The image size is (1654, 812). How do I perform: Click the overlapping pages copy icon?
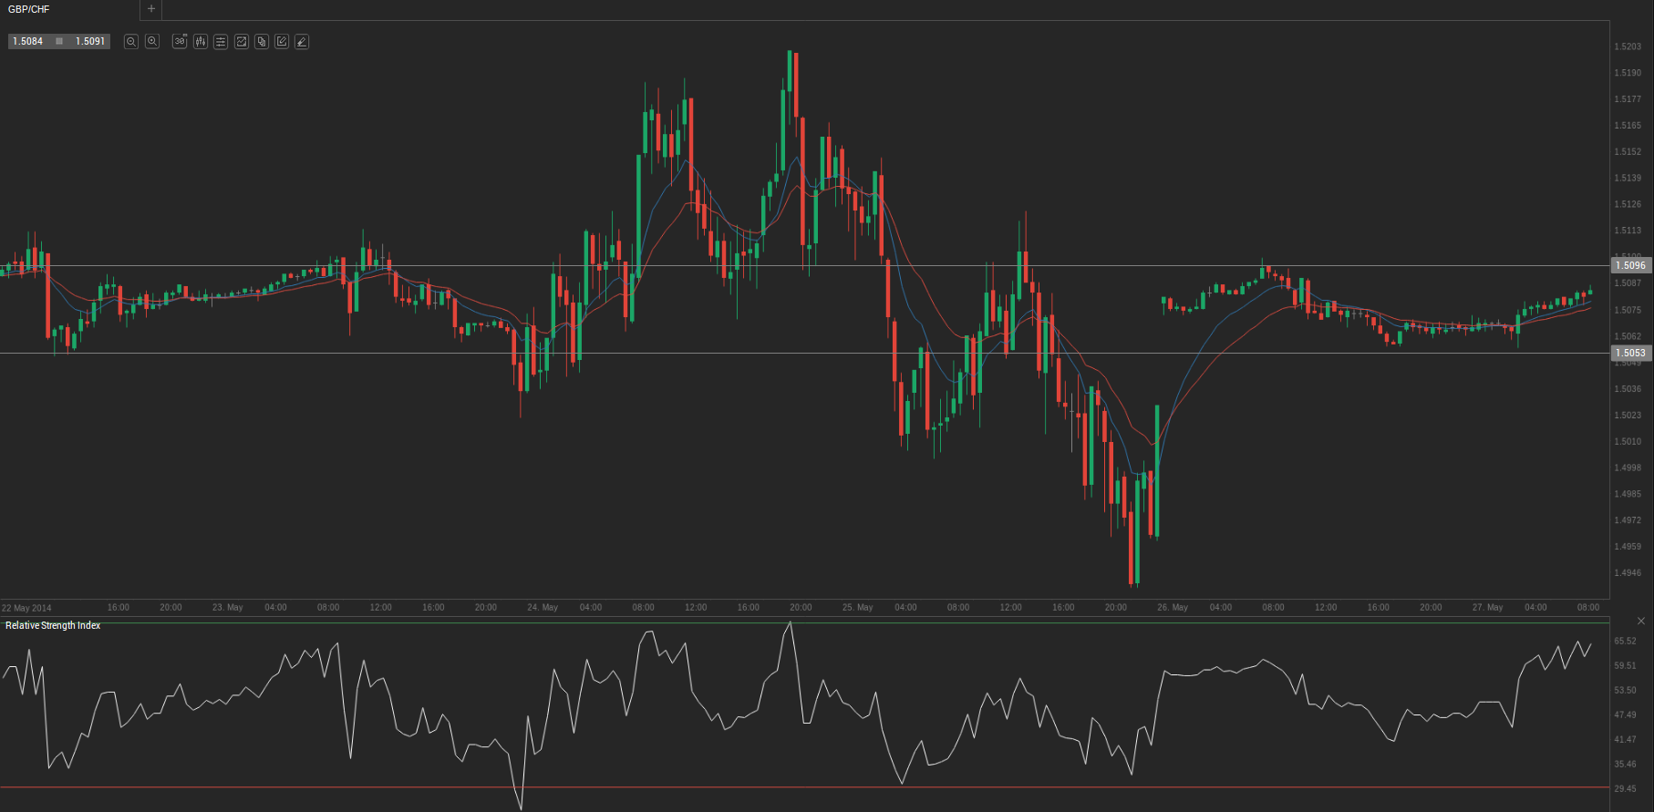tap(262, 42)
